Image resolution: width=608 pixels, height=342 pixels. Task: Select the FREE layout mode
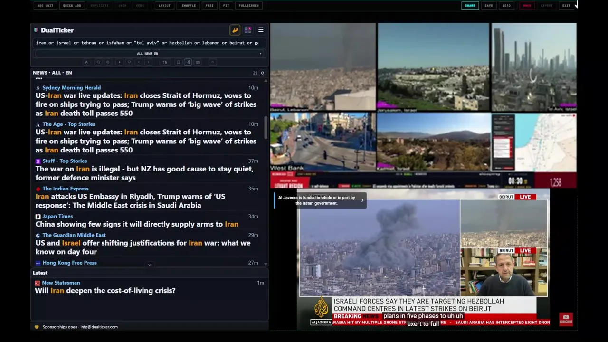pos(209,6)
